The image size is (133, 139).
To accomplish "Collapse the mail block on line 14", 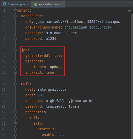I will (15, 84).
